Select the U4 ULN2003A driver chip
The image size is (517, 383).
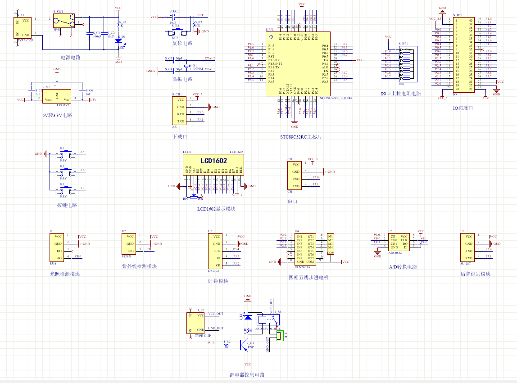coord(305,249)
